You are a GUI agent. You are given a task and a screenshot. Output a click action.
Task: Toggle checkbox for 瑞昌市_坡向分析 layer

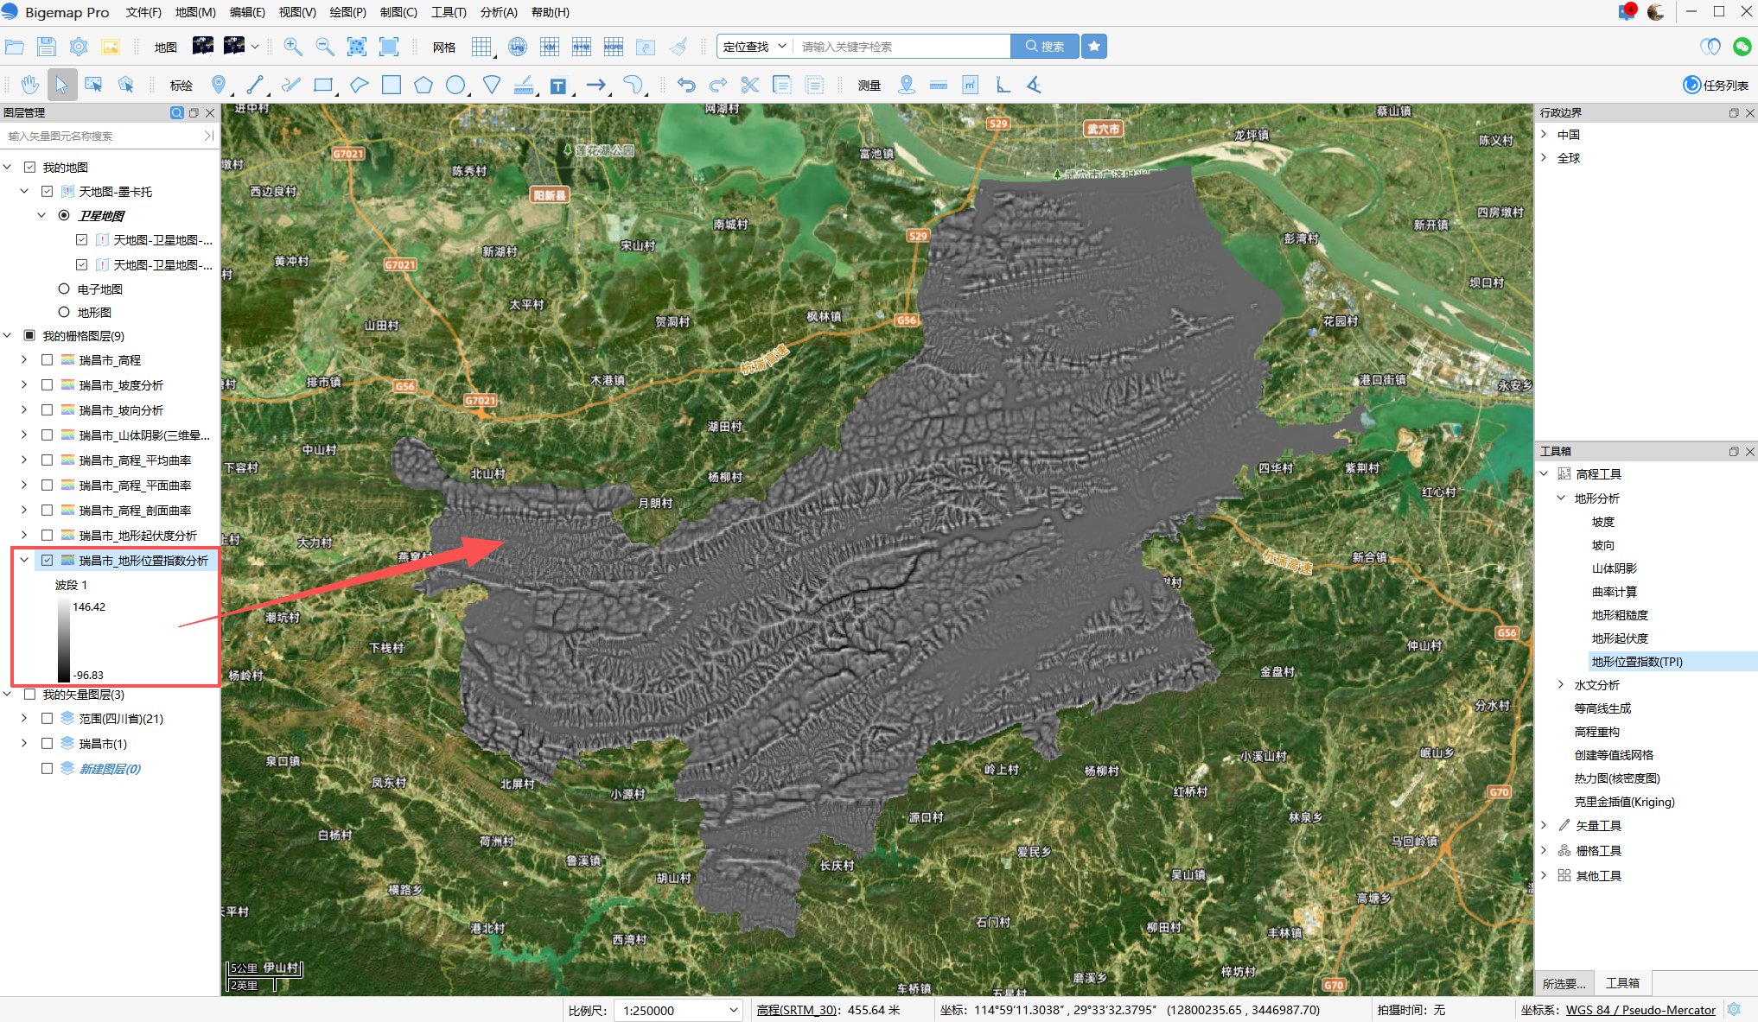coord(48,410)
